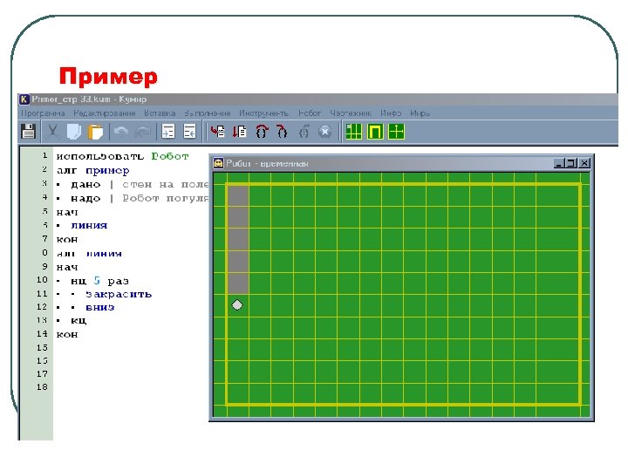Viewport: 628px width, 471px height.
Task: Click 'использовать' keyword on line 1
Action: pyautogui.click(x=100, y=156)
